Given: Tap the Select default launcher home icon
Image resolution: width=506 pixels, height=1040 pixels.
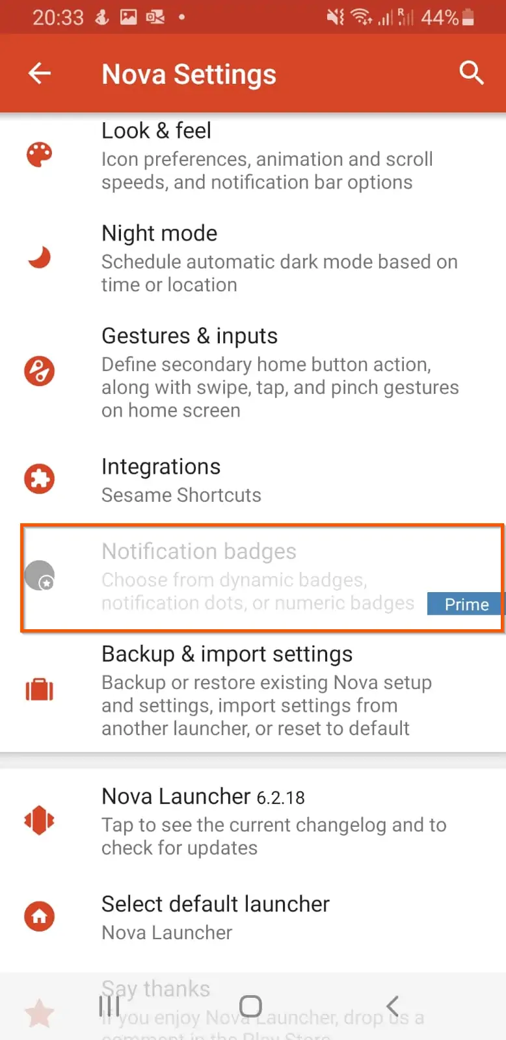Looking at the screenshot, I should (39, 916).
